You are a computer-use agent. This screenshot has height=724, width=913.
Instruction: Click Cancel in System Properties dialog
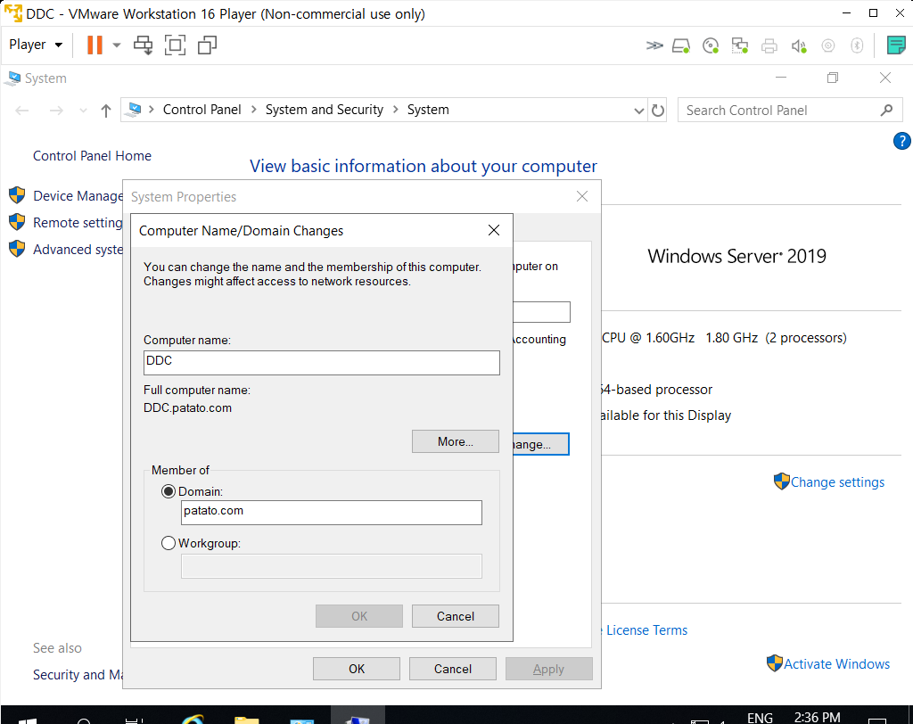(x=452, y=669)
